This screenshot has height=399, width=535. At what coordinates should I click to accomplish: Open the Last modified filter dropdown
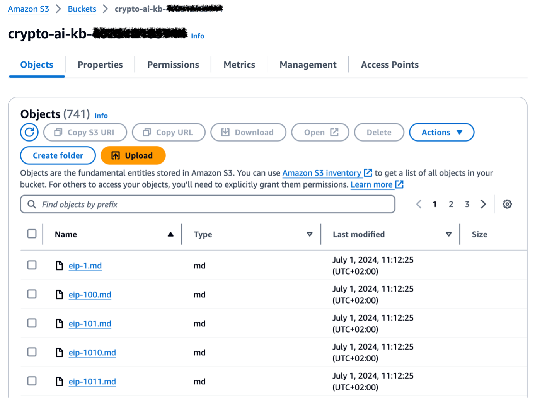[x=448, y=234]
